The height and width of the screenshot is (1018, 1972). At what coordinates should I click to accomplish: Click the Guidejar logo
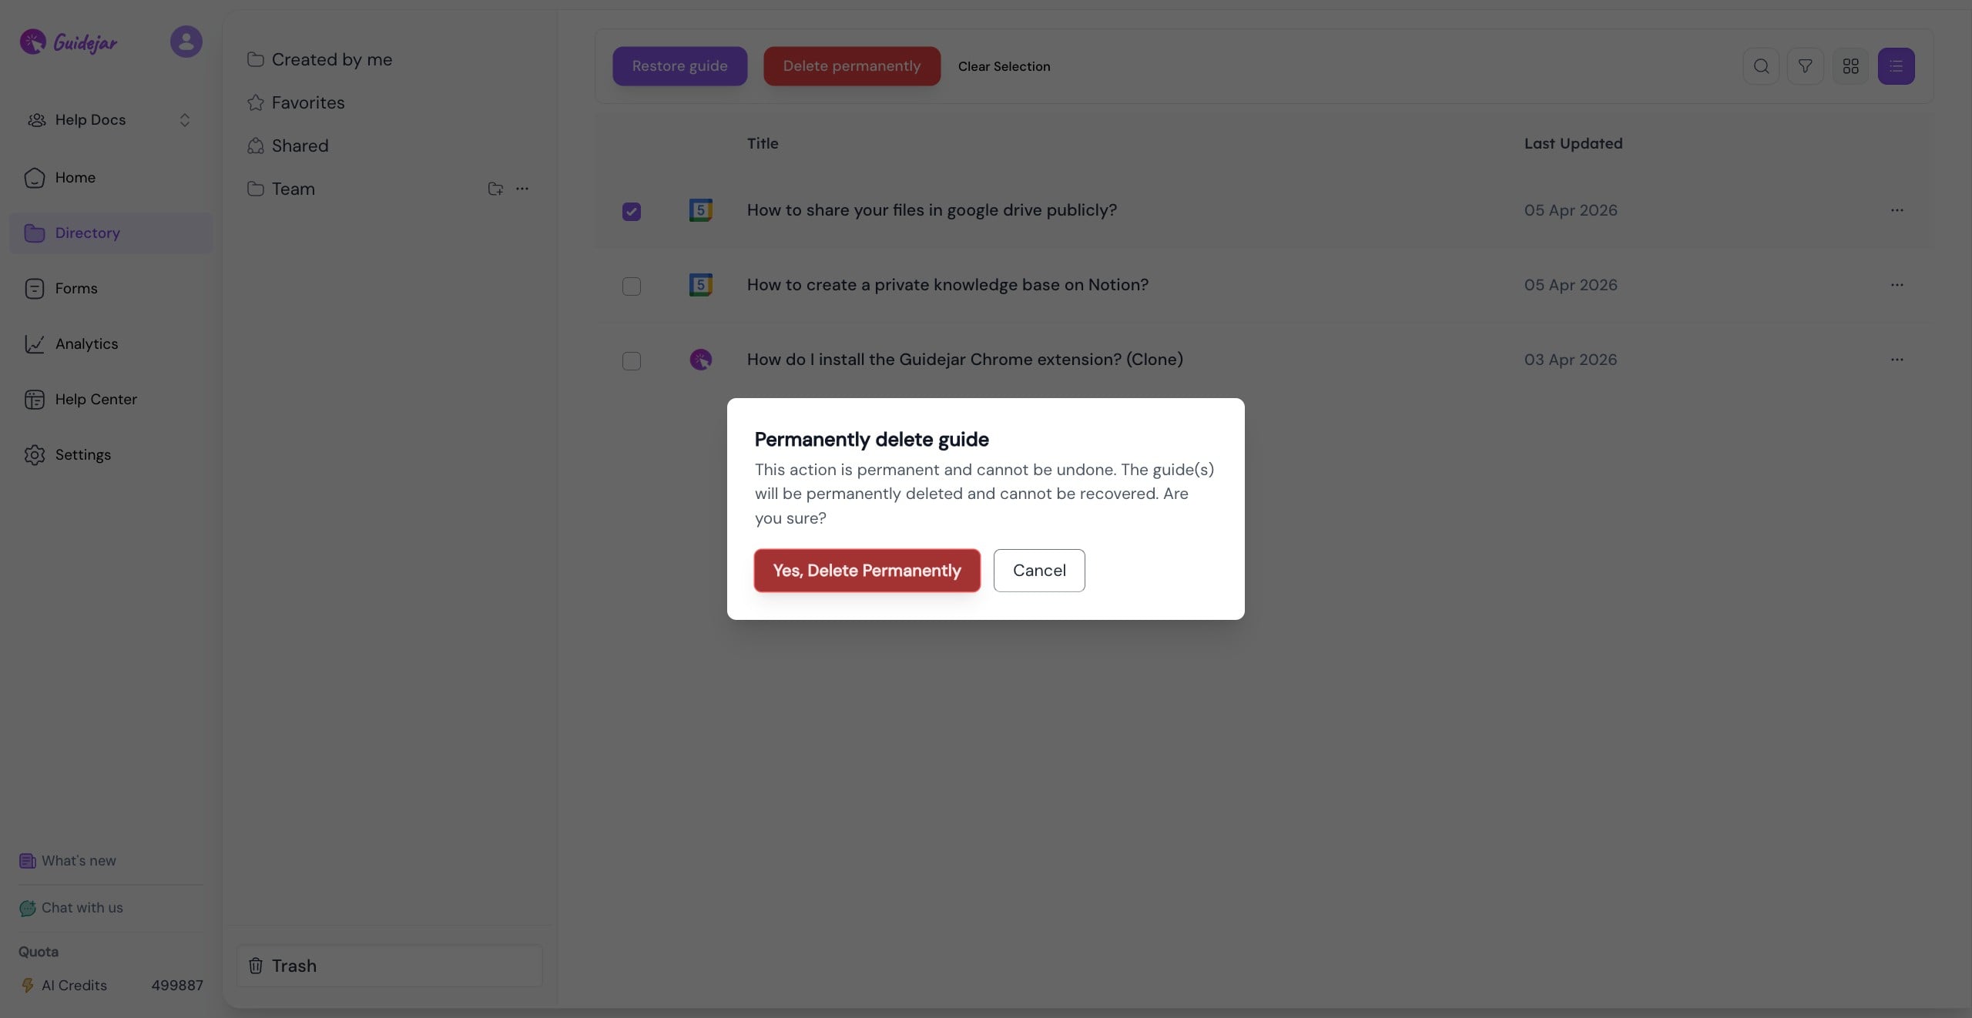pyautogui.click(x=69, y=42)
